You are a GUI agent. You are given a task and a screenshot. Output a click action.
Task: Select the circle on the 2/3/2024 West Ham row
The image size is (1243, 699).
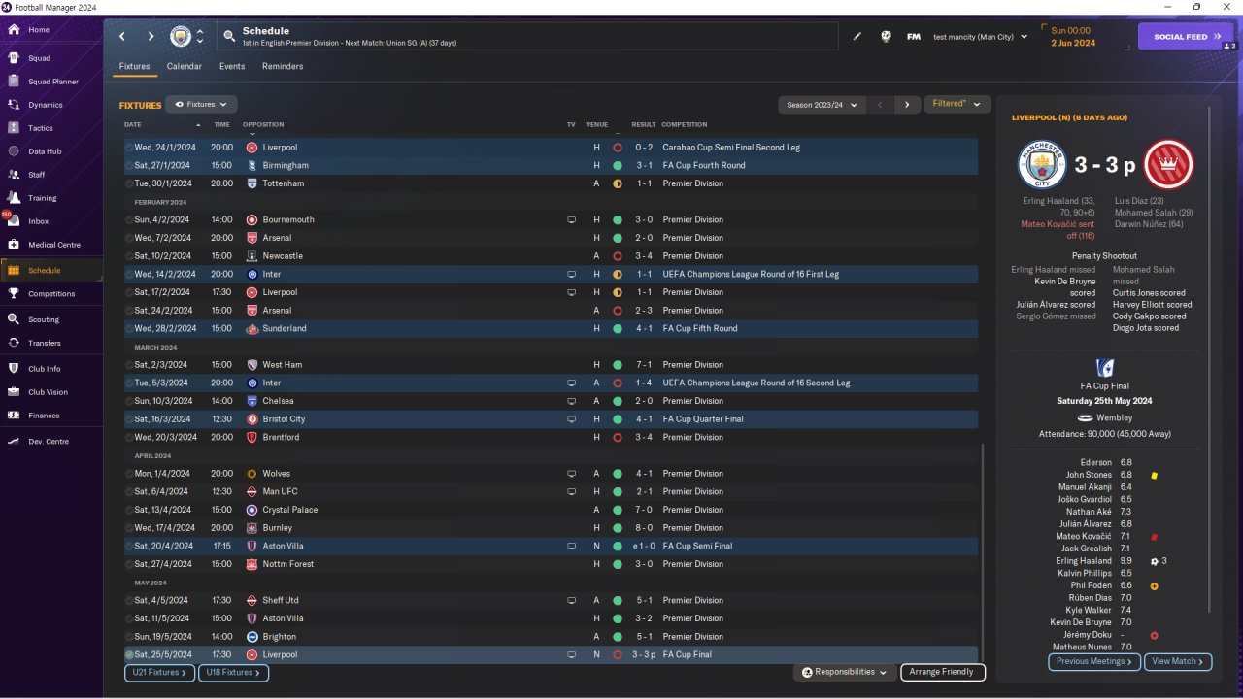pyautogui.click(x=129, y=365)
